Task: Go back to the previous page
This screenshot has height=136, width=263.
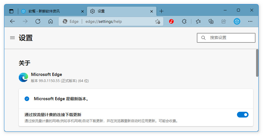Action: (x=12, y=21)
